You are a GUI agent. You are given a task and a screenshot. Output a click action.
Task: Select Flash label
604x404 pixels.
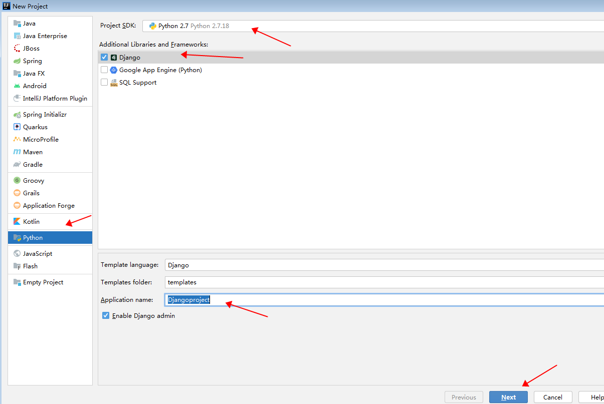pyautogui.click(x=30, y=266)
